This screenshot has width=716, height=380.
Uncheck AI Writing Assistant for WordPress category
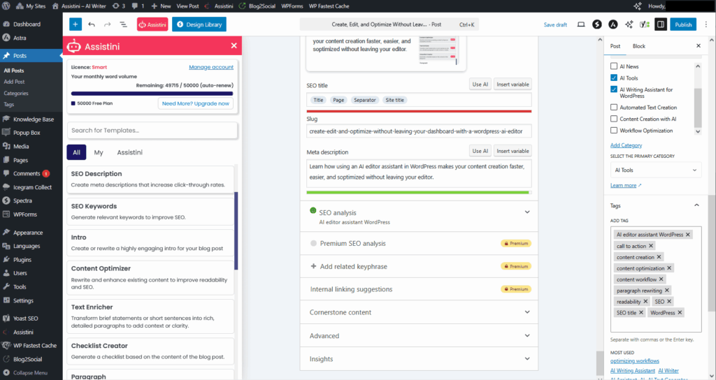614,89
